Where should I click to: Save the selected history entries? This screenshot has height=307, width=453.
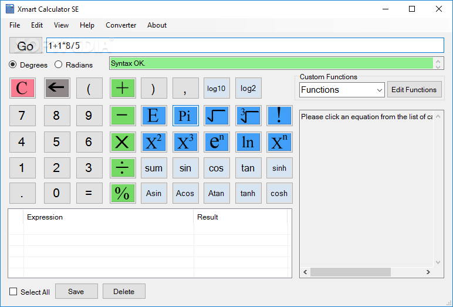tap(76, 291)
